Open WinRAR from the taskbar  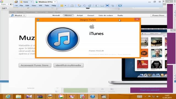pyautogui.click(x=40, y=97)
